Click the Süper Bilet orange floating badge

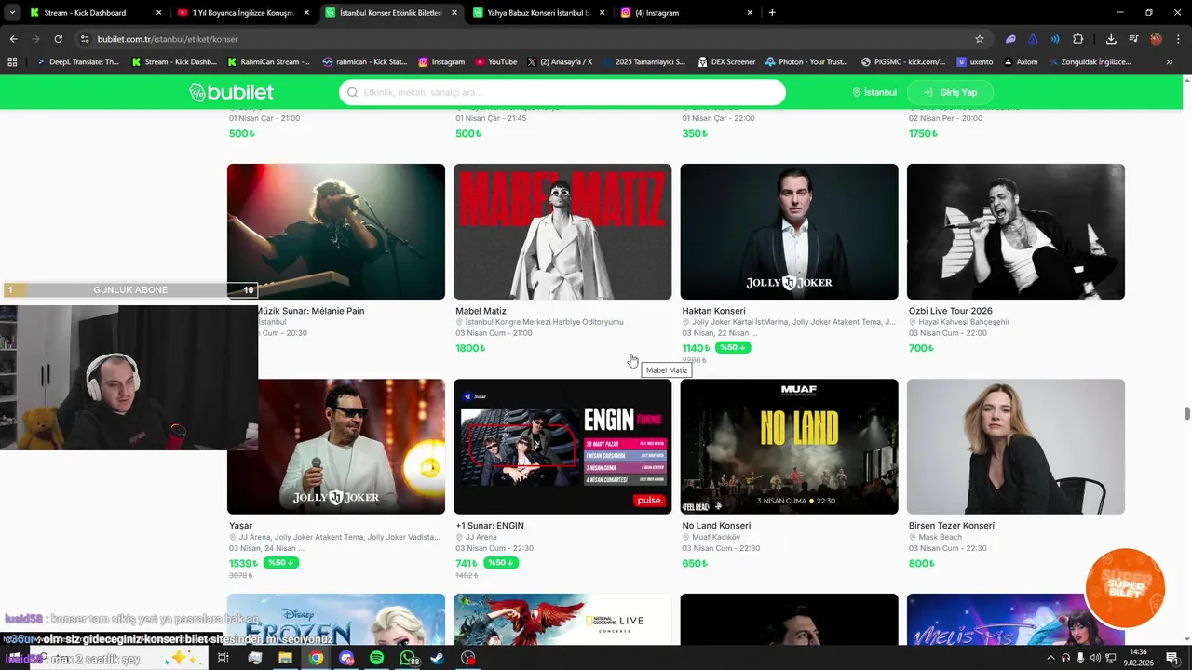point(1125,588)
